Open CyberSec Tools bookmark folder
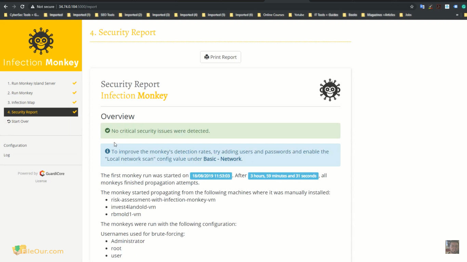Image resolution: width=467 pixels, height=262 pixels. [x=22, y=15]
